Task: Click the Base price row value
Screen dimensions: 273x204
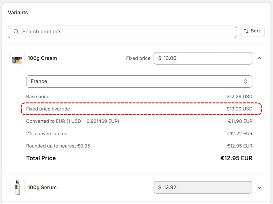Action: pyautogui.click(x=239, y=97)
